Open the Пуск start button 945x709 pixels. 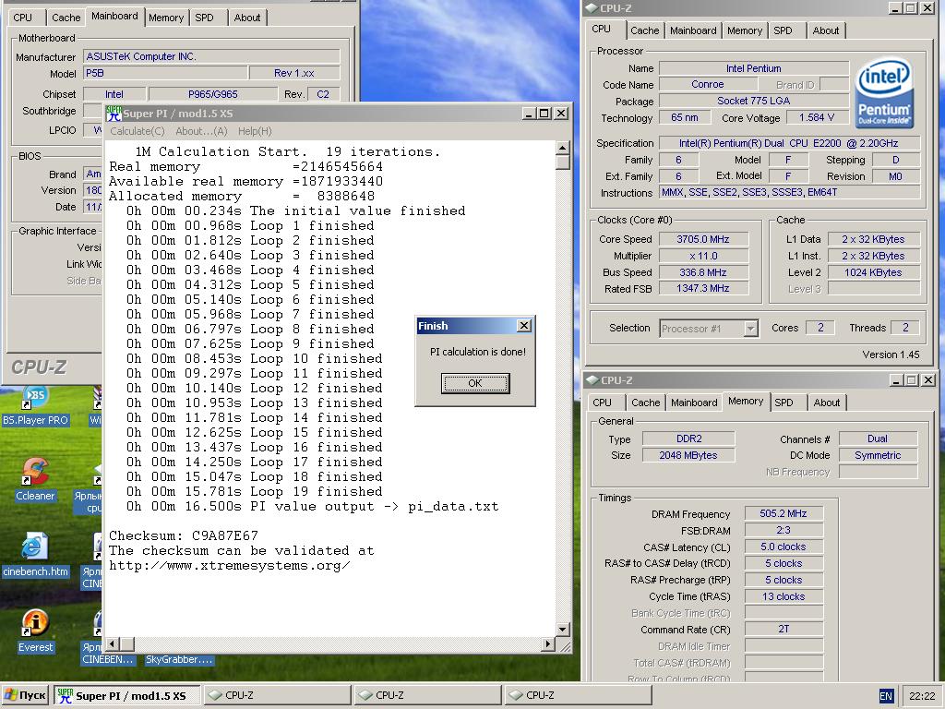coord(25,695)
